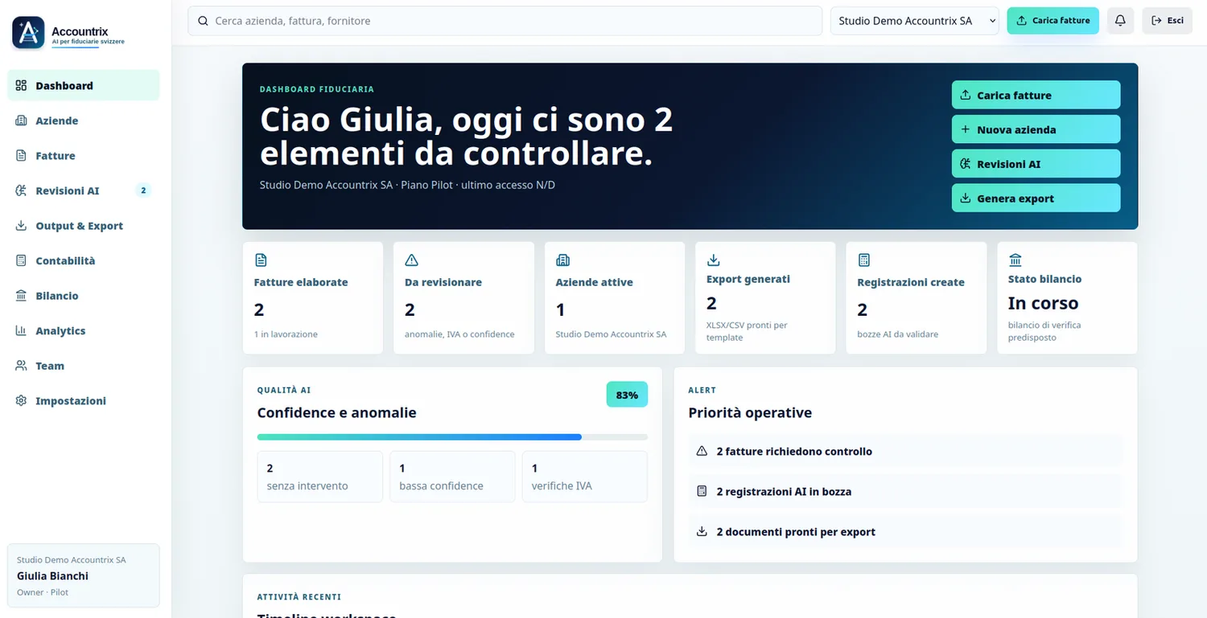1207x618 pixels.
Task: Click the download icon on Export generati card
Action: (x=713, y=260)
